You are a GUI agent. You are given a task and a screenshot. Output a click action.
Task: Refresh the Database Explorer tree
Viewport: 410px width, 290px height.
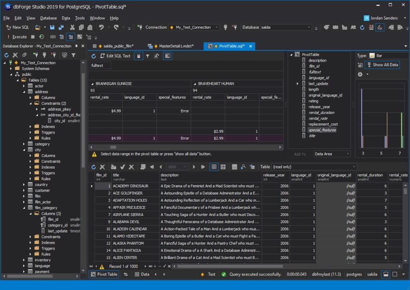(6, 55)
